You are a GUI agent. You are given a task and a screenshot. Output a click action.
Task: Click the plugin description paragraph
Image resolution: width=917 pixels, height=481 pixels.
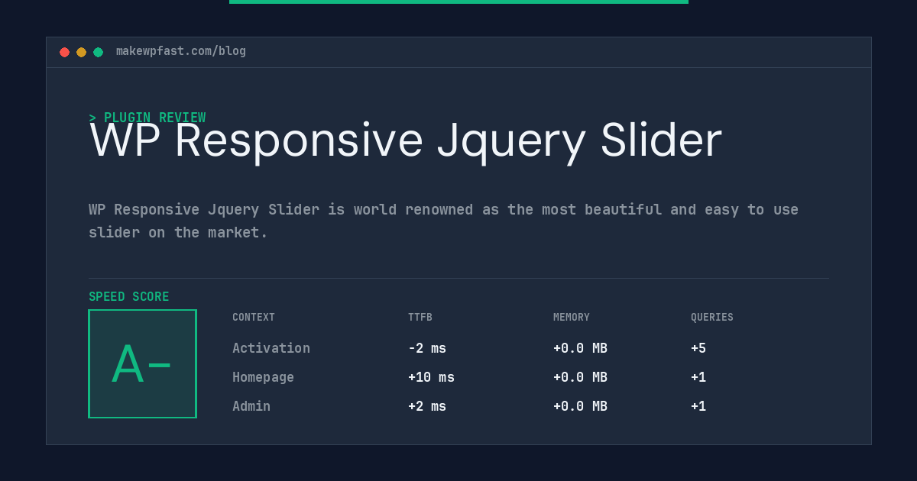tap(443, 221)
